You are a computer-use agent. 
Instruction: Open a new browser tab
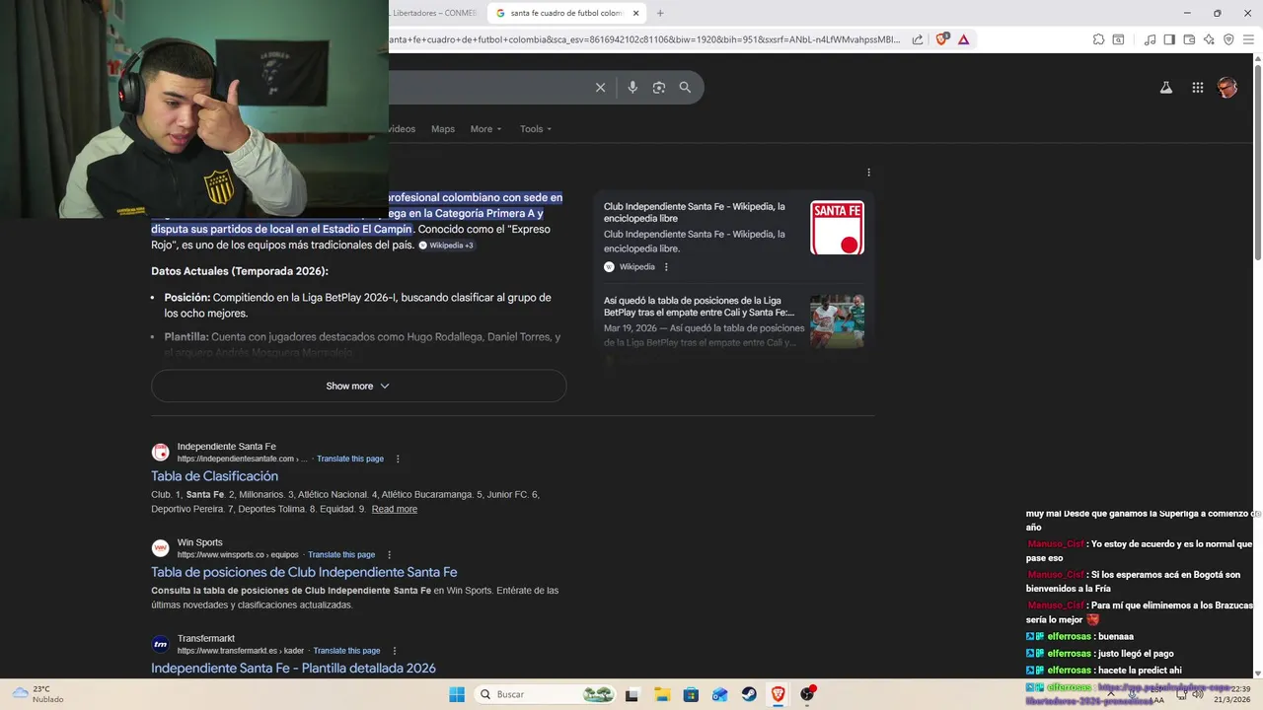660,13
